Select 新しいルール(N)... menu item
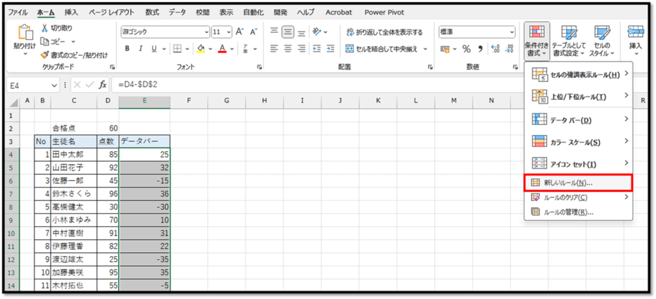 point(568,182)
